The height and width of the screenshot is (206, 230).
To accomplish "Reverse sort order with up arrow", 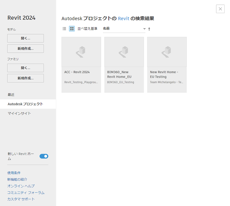I will click(x=149, y=29).
